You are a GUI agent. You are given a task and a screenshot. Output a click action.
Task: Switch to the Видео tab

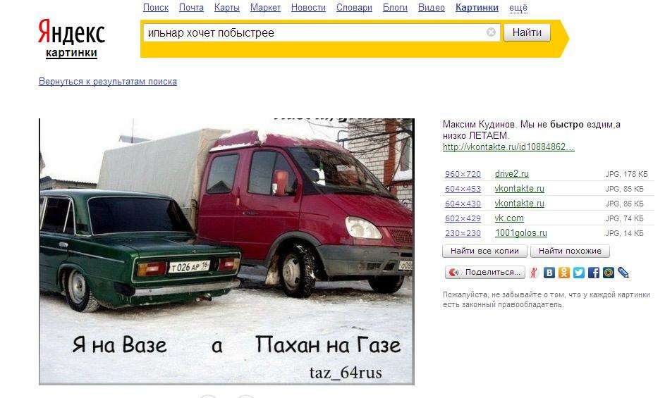click(432, 8)
